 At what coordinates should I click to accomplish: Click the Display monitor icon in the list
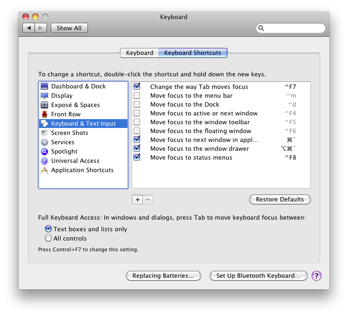pos(45,96)
